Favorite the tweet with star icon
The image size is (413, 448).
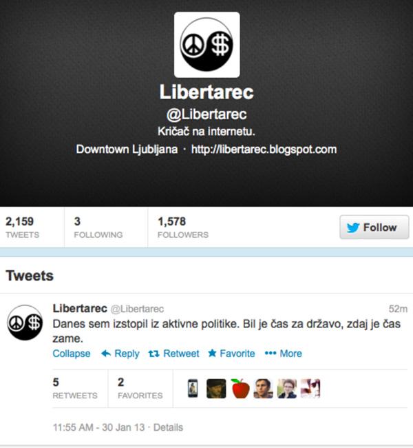click(231, 354)
